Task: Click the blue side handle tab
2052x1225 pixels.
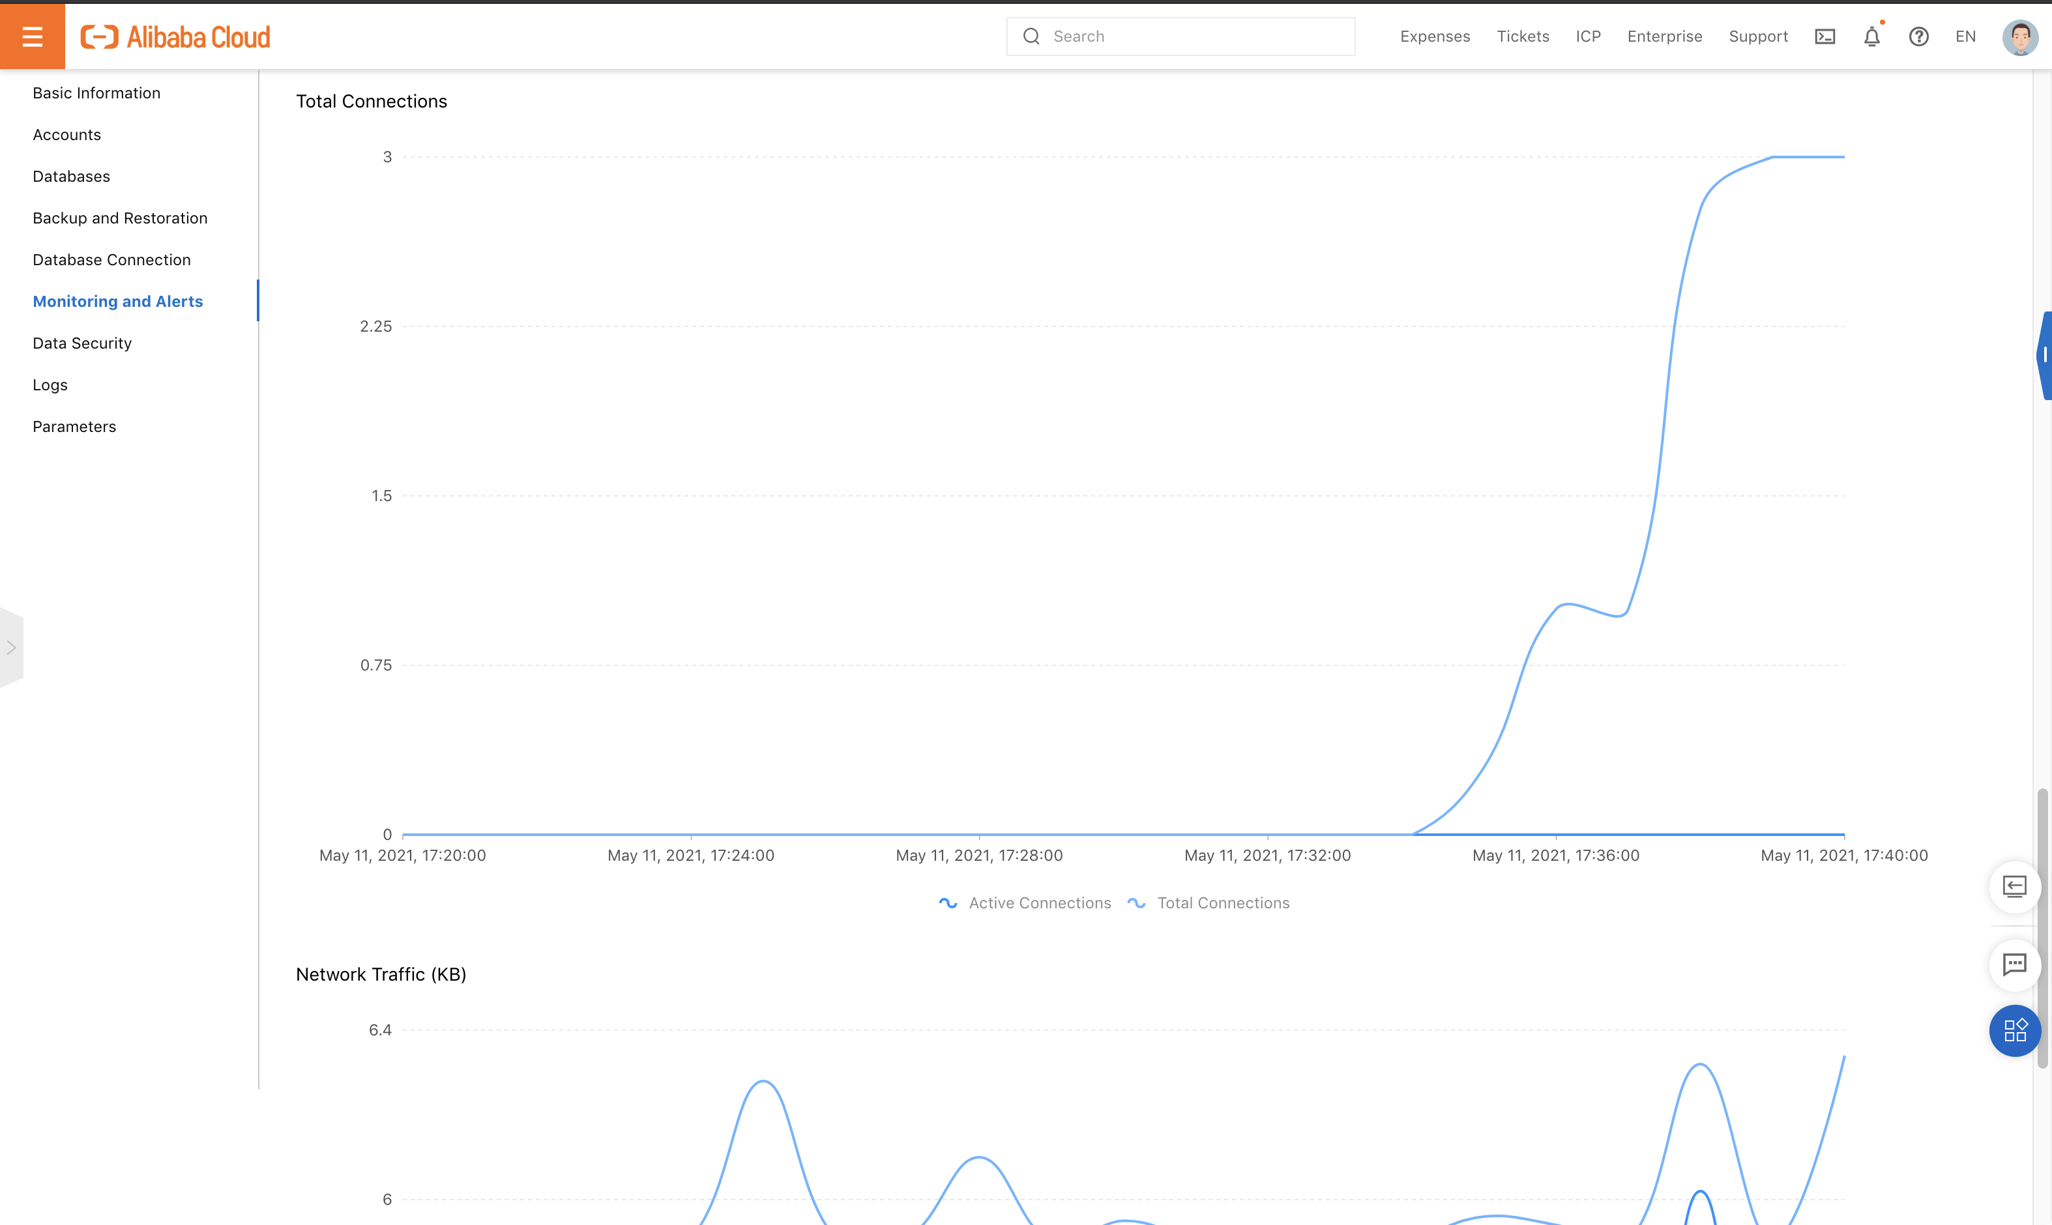Action: [x=2044, y=356]
